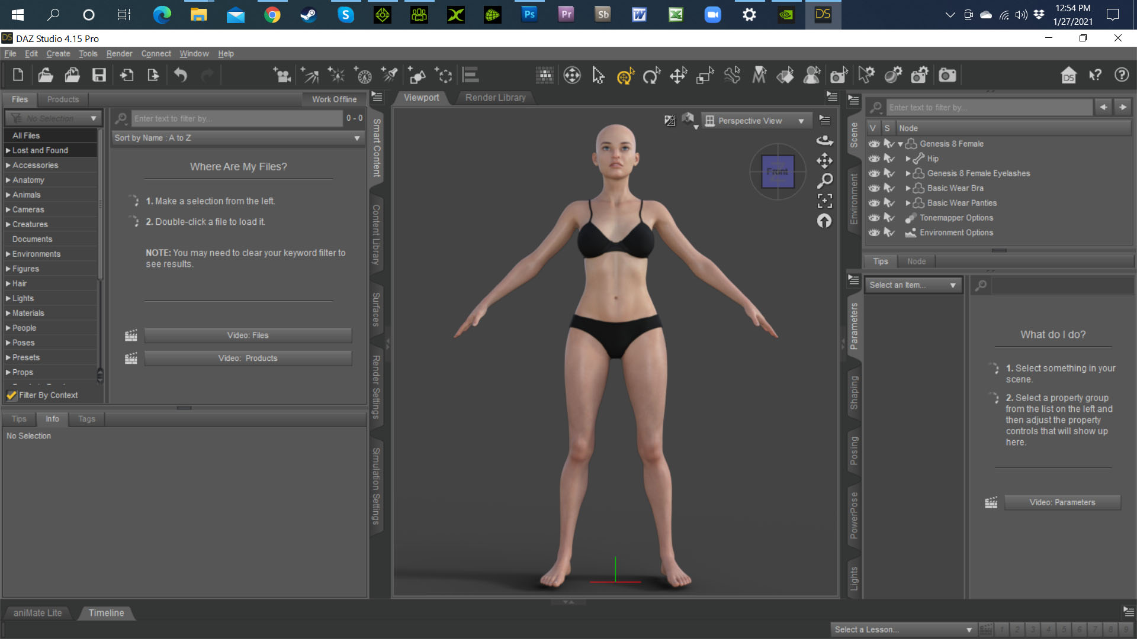Click the Front view cube face
1137x639 pixels.
(x=778, y=172)
